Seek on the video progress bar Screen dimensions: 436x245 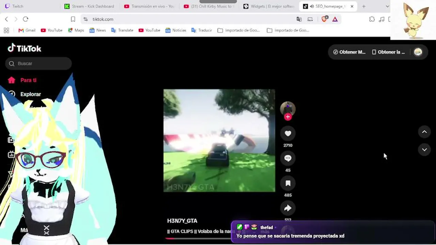[198, 238]
